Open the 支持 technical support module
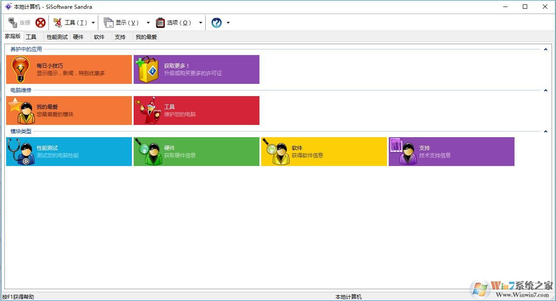The image size is (556, 301). (x=451, y=152)
